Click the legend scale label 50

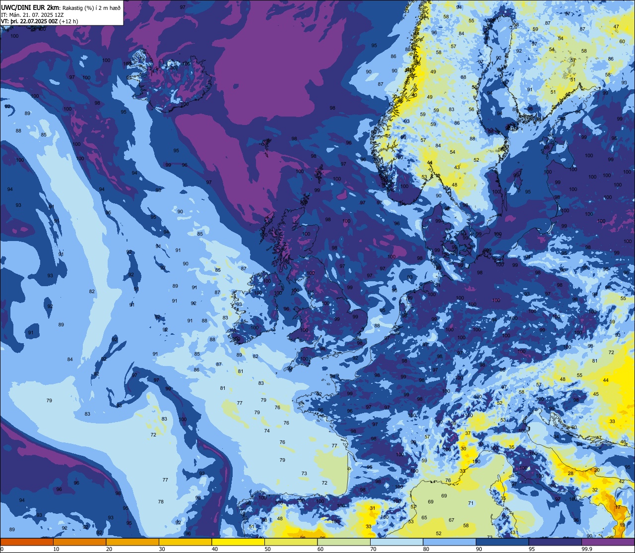[267, 549]
